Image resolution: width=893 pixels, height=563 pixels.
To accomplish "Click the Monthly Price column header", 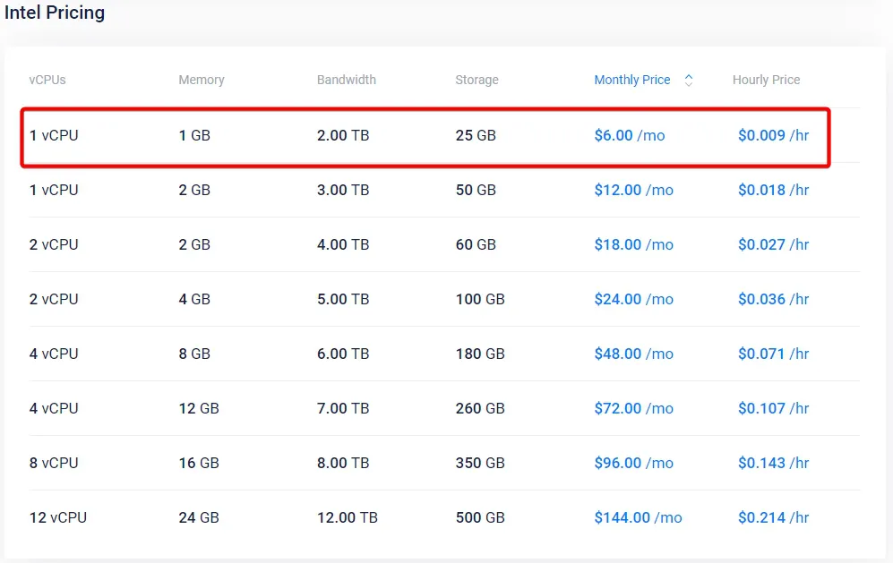I will click(x=632, y=81).
